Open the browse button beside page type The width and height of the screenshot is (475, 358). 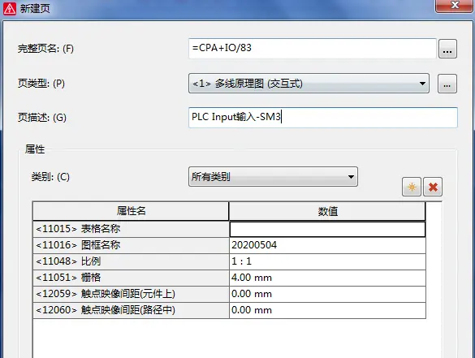pos(447,84)
